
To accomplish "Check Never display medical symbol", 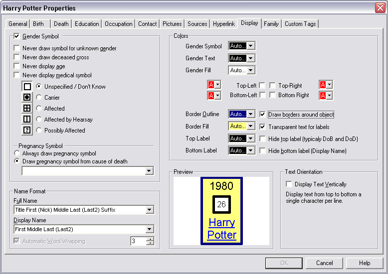I will click(16, 75).
